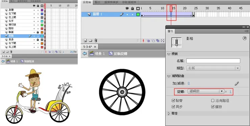The width and height of the screenshot is (250, 126).
Task: Toggle visibility dot of 圖層 1
Action: [127, 15]
